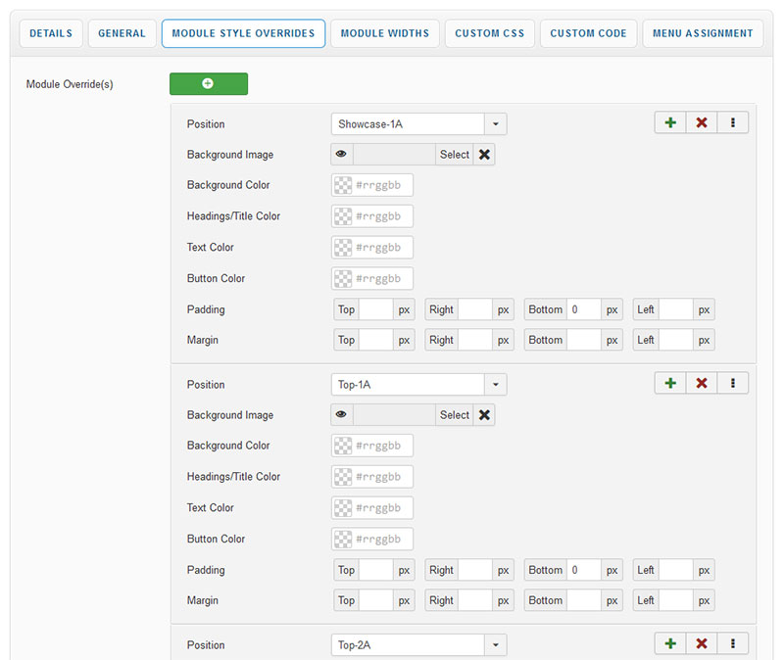Preview Showcase-1A background image with eye icon
This screenshot has height=660, width=784.
[x=342, y=155]
